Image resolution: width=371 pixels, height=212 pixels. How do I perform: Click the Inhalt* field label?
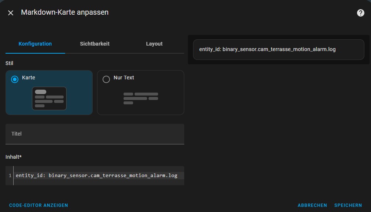tap(14, 157)
